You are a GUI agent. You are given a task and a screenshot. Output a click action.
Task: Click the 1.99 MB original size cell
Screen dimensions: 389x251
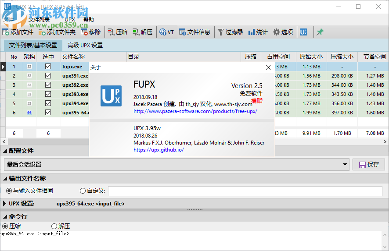point(311,113)
